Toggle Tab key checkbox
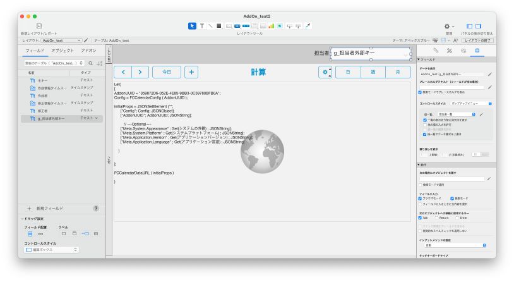 420,218
